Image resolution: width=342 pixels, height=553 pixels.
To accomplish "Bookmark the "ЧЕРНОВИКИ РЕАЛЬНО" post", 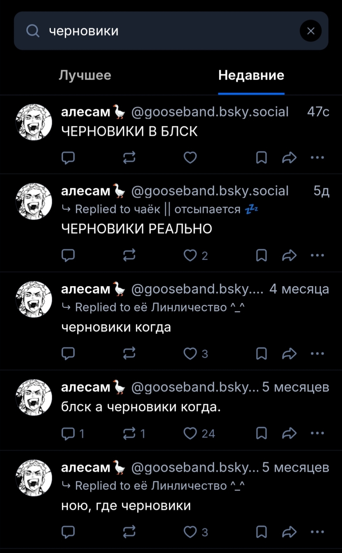I will tap(261, 255).
